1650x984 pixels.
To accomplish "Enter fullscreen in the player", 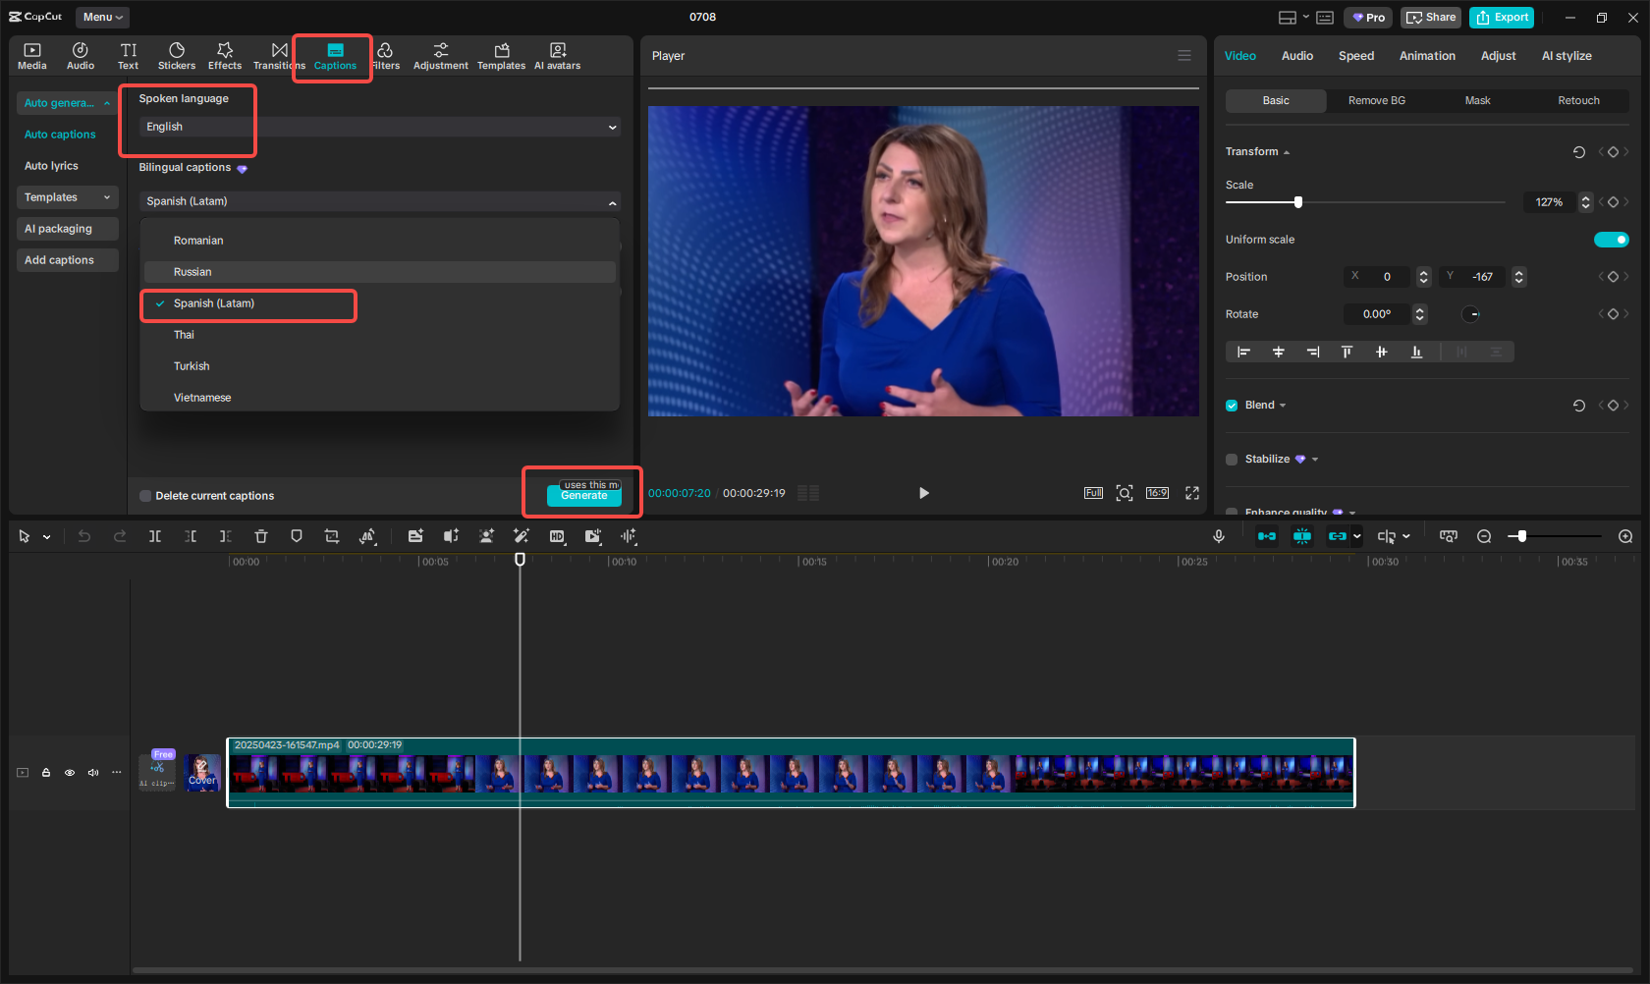I will point(1192,493).
